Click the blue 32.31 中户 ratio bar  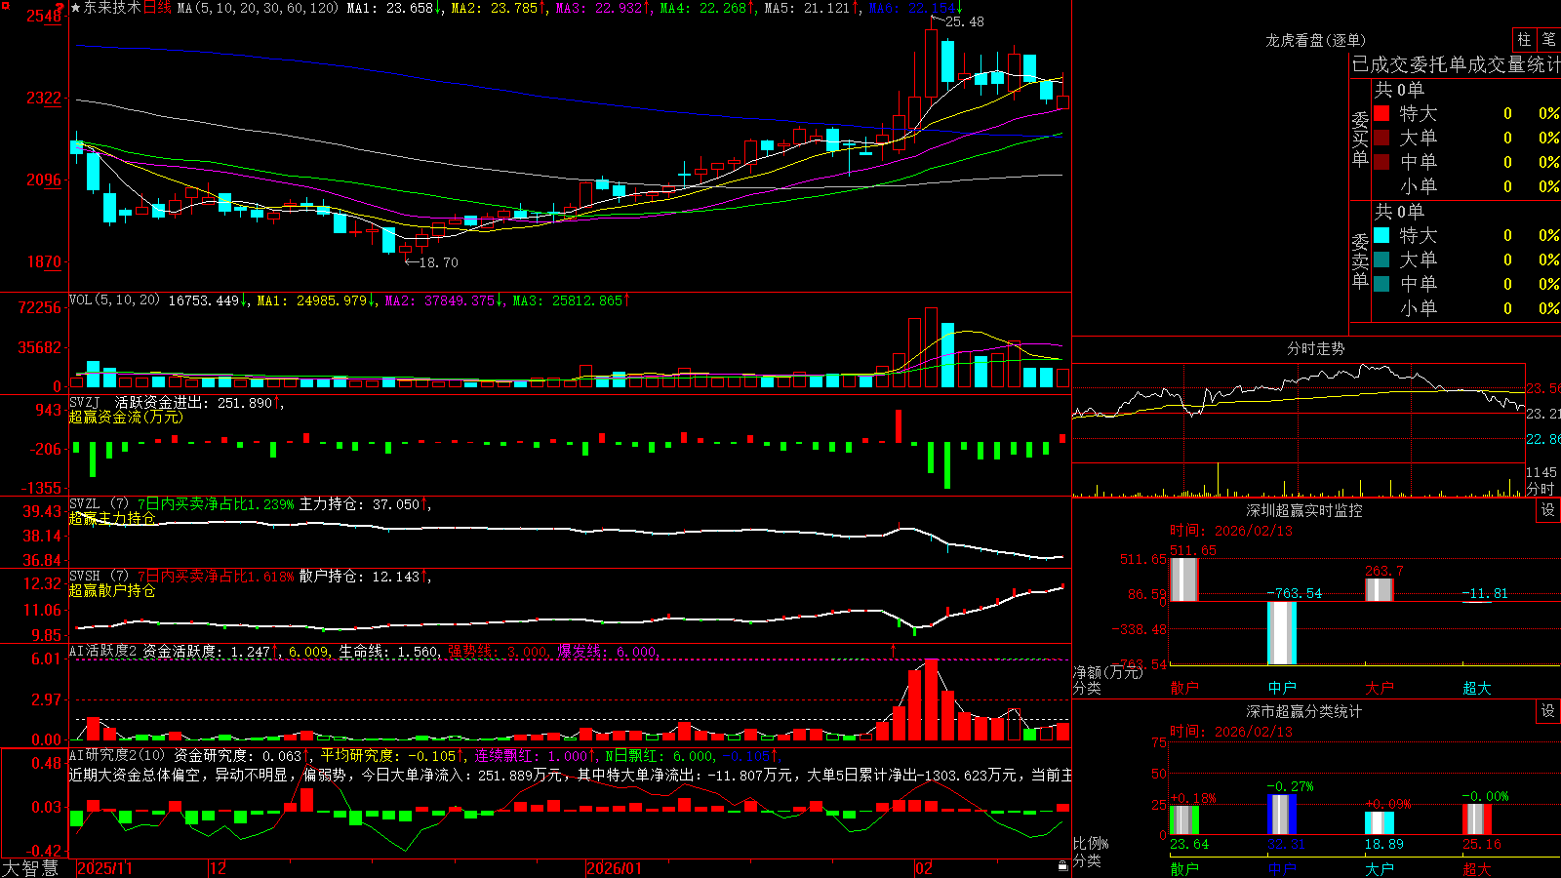click(1282, 815)
